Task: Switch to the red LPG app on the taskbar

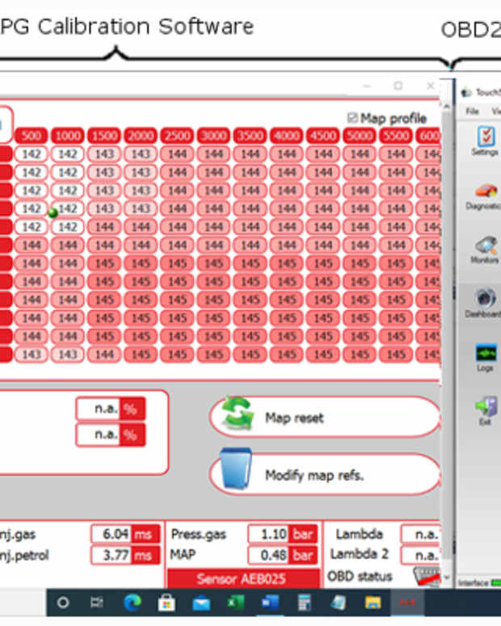Action: [x=407, y=603]
